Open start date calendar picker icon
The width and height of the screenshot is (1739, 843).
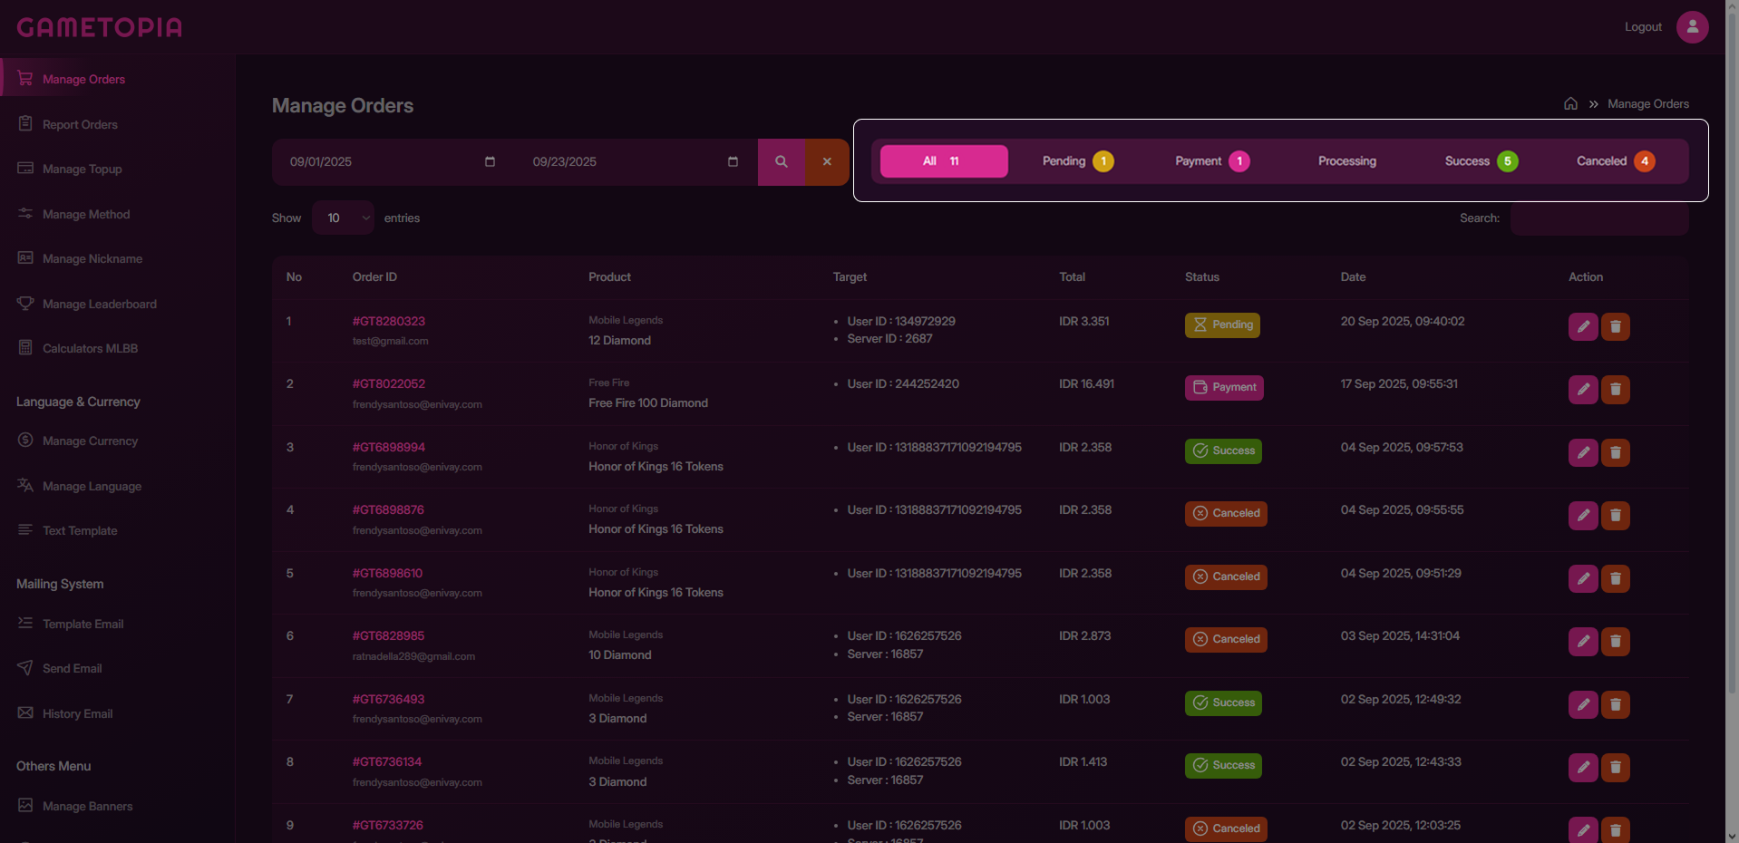tap(490, 161)
